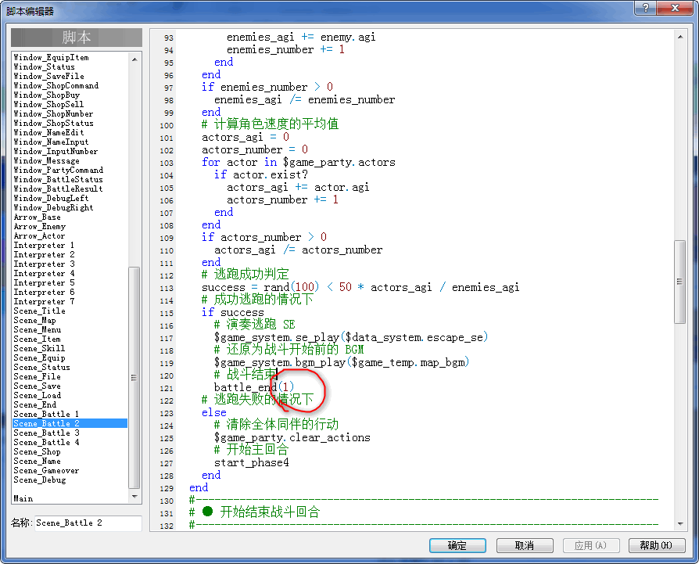Select Scene_Equip in the list
The image size is (699, 564).
tap(39, 357)
